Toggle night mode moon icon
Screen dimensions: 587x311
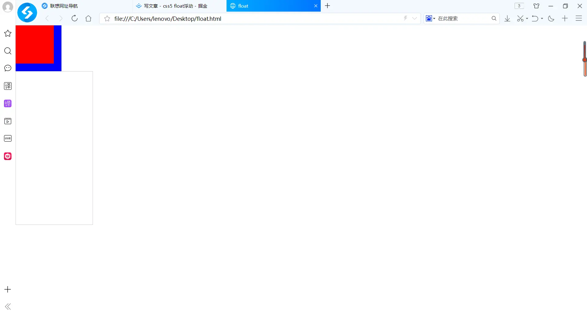551,18
